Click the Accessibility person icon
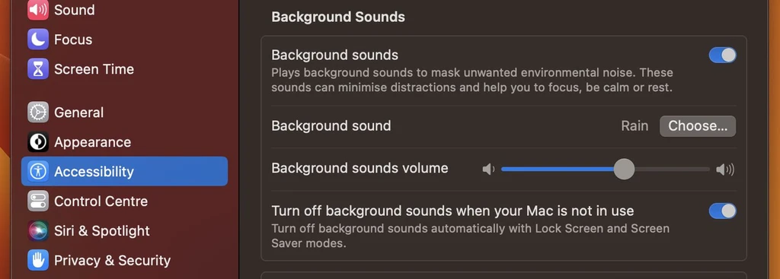Image resolution: width=780 pixels, height=279 pixels. [38, 171]
